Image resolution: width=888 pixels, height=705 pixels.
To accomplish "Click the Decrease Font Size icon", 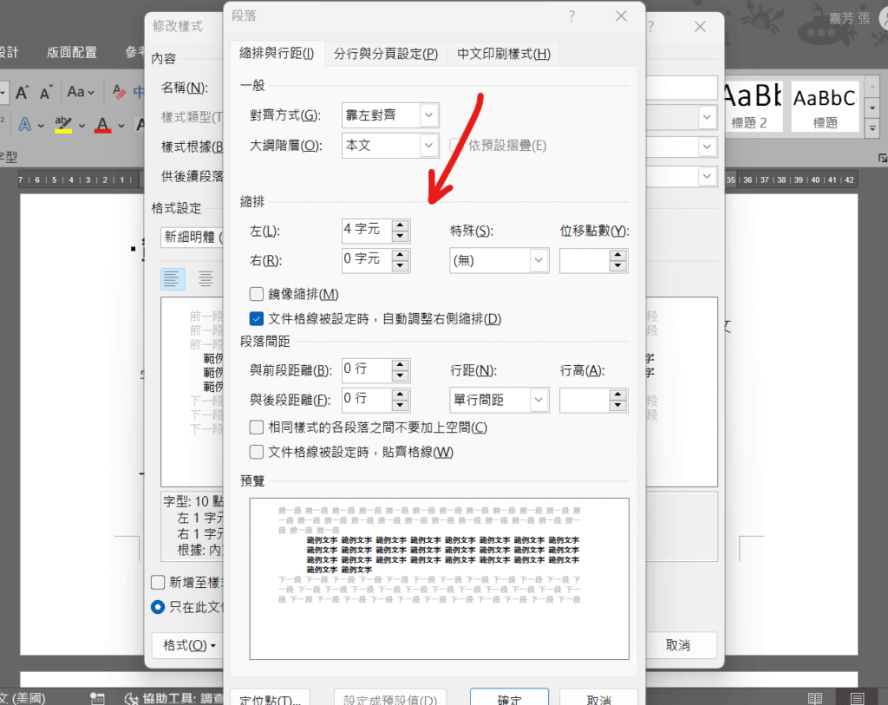I will [x=47, y=92].
